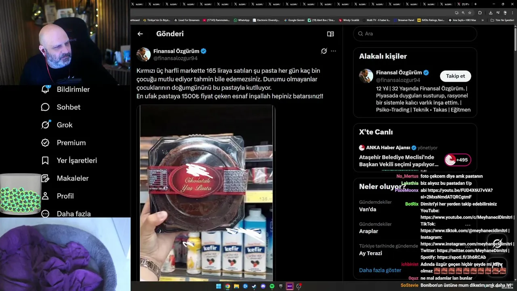
Task: Open Bildirimler in the left sidebar
Action: click(x=65, y=89)
